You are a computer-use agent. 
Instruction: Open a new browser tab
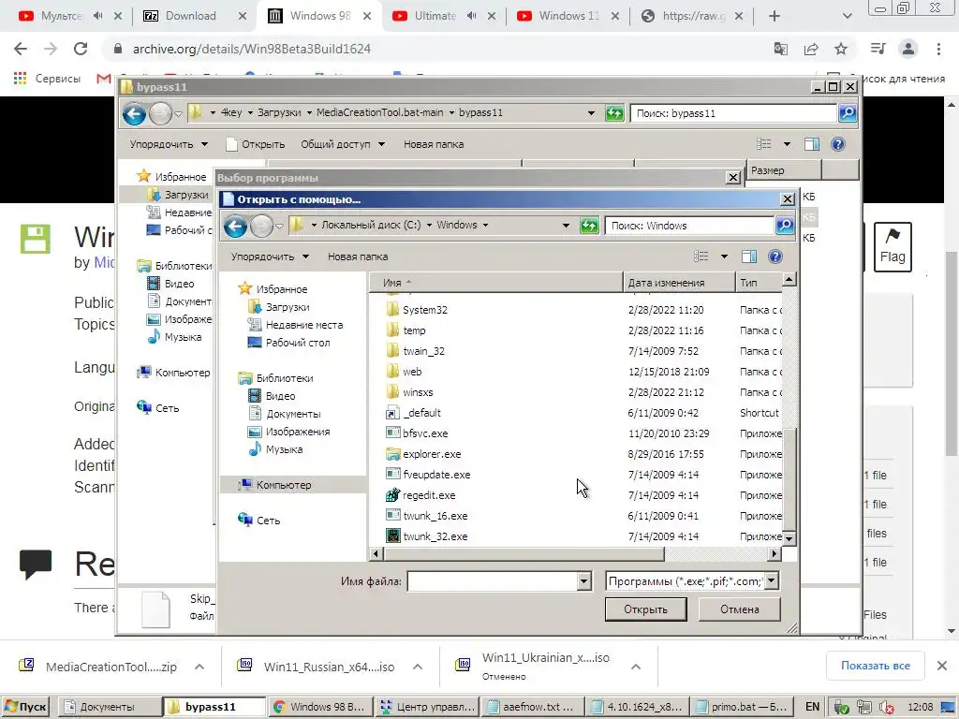pos(775,16)
